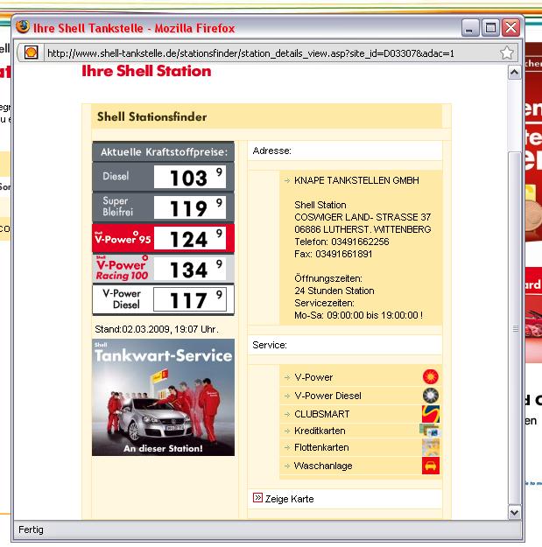
Task: Click the arrow bullet before KNAPE TANKSTELLEN GMBH
Action: [287, 180]
